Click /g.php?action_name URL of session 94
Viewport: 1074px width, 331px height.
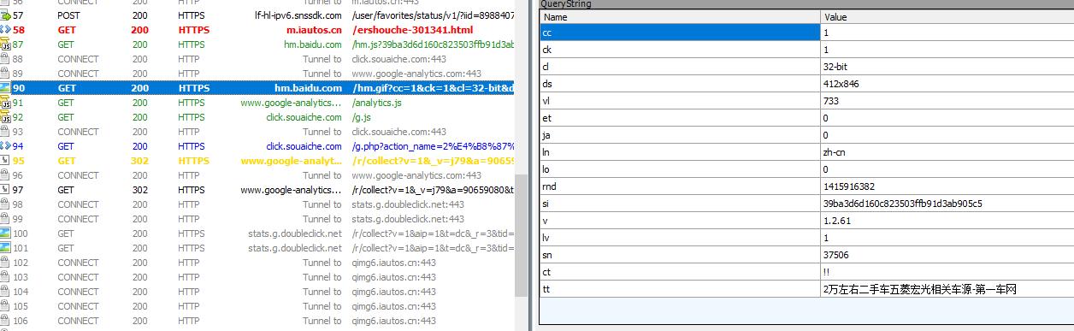coord(433,146)
